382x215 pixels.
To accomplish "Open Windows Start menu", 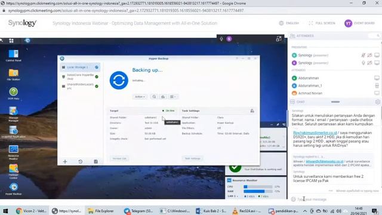I will coord(5,211).
